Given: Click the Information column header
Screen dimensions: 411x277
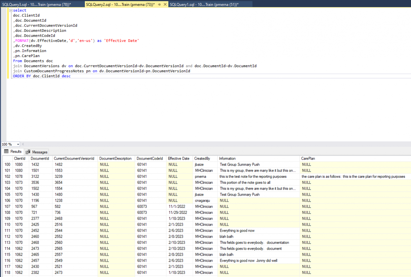Looking at the screenshot, I should pos(227,158).
